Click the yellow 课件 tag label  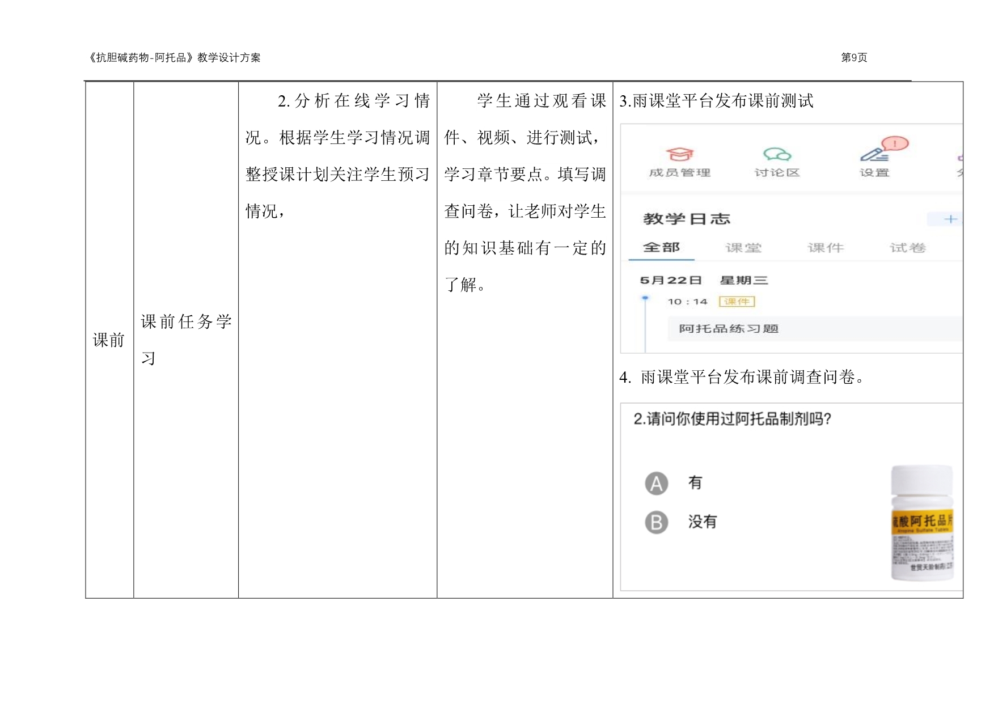737,302
